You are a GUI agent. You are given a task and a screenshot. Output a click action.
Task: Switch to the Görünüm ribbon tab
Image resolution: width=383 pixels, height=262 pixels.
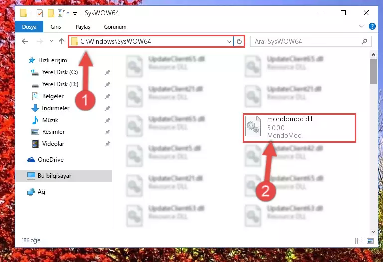115,27
